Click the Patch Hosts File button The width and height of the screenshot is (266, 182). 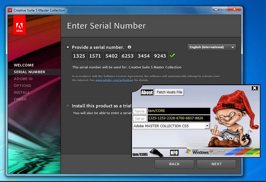[x=169, y=92]
